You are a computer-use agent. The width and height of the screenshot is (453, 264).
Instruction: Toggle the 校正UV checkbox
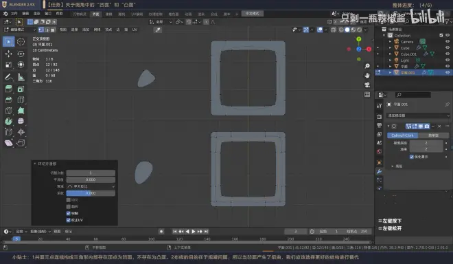pyautogui.click(x=69, y=220)
